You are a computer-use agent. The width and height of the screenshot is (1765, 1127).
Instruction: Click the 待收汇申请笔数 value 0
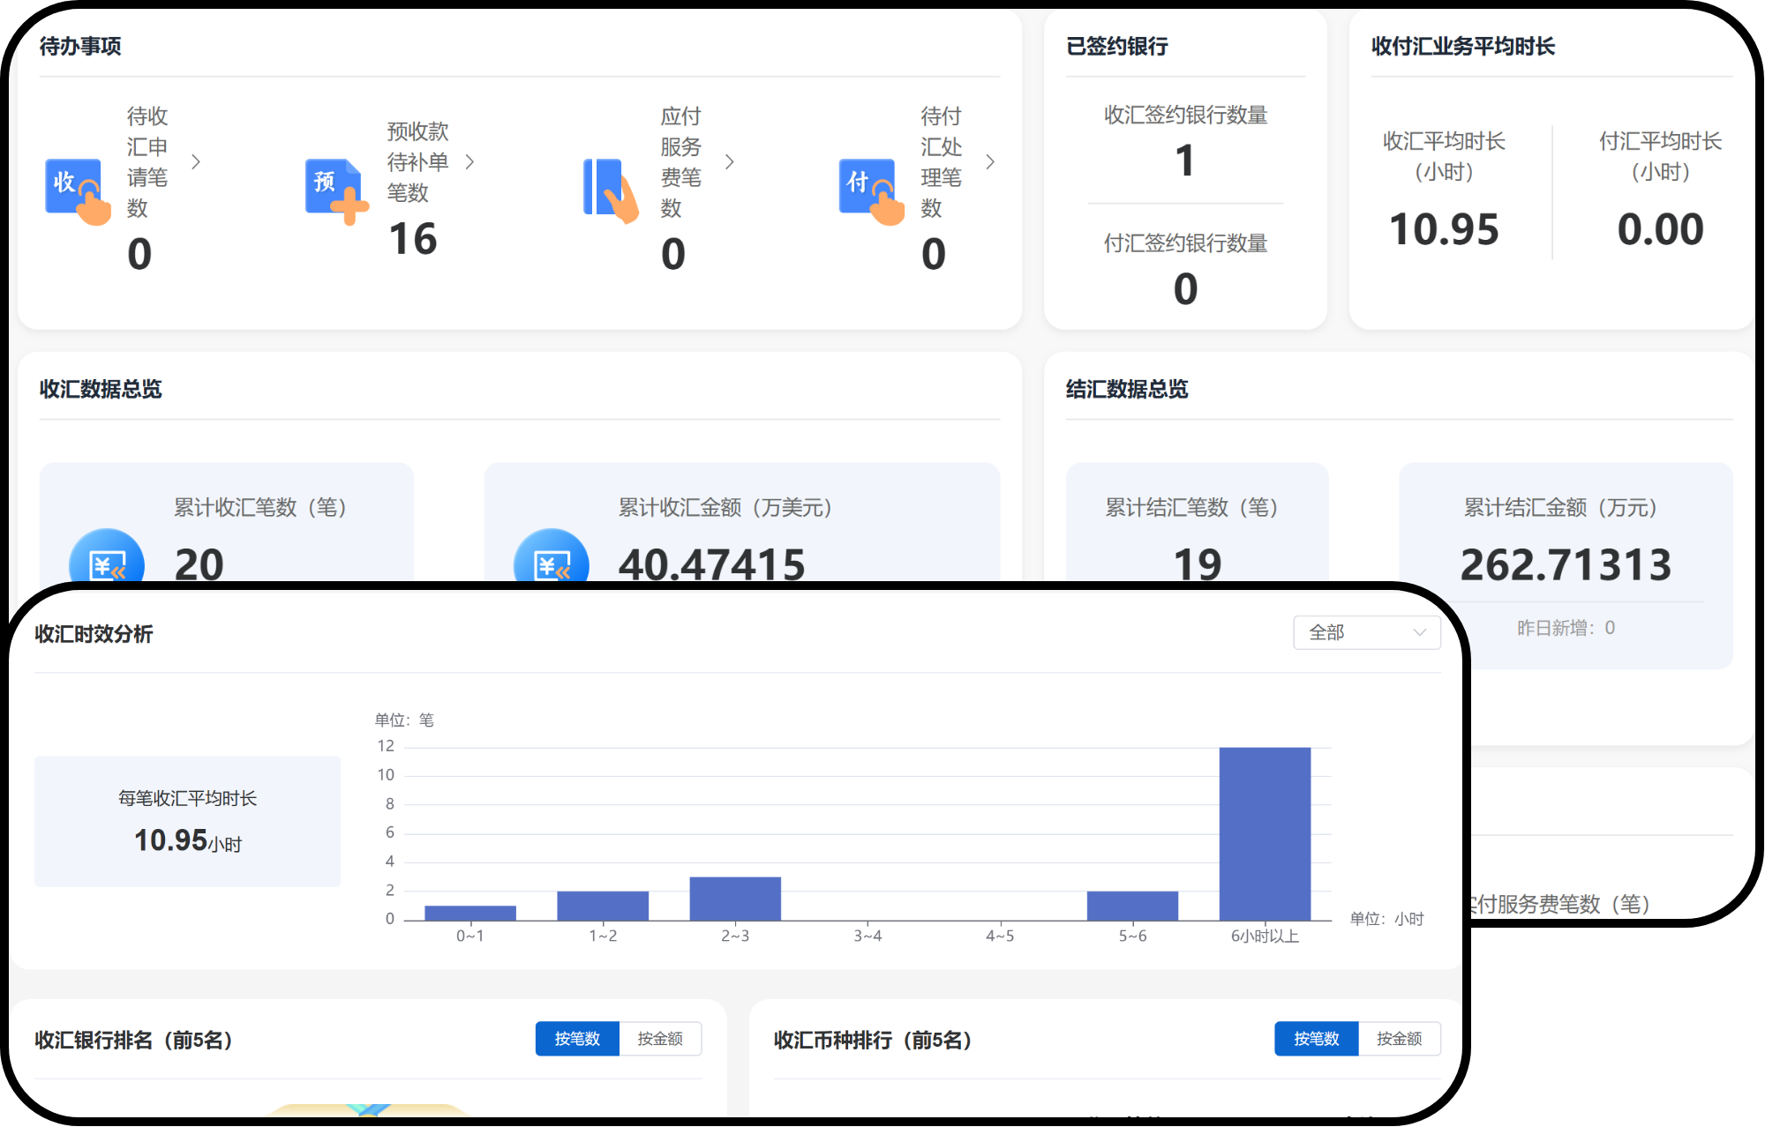coord(139,254)
